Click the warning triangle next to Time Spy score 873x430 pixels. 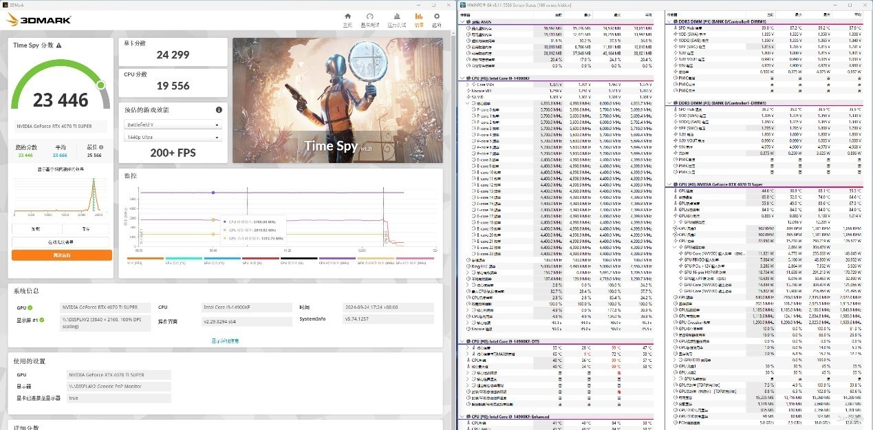58,45
